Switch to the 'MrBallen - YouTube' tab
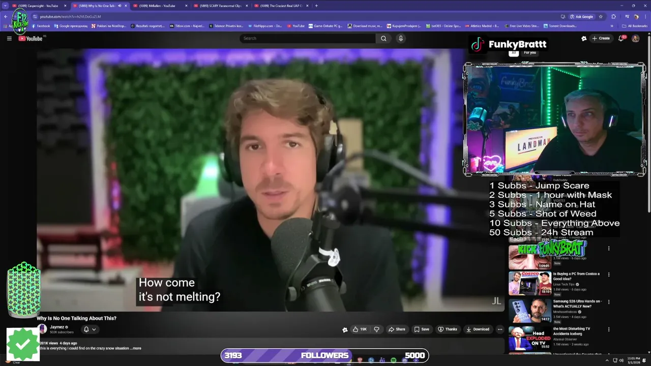This screenshot has width=651, height=366. pos(160,6)
